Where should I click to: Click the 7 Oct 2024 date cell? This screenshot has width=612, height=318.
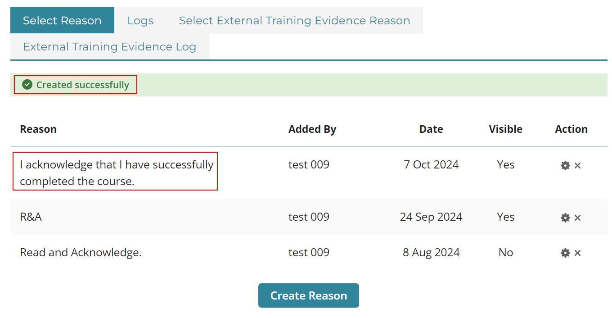click(431, 164)
